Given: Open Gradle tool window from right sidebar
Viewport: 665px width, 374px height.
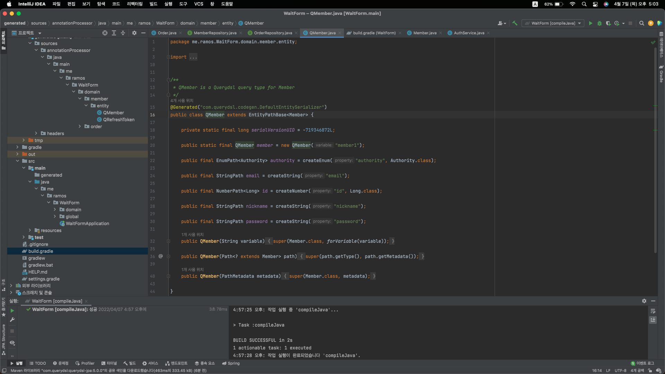Looking at the screenshot, I should click(661, 73).
